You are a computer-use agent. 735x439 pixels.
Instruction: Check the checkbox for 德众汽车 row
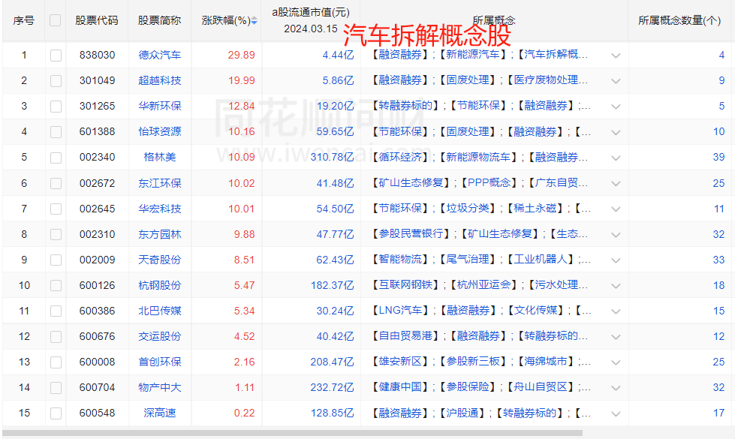pos(55,54)
